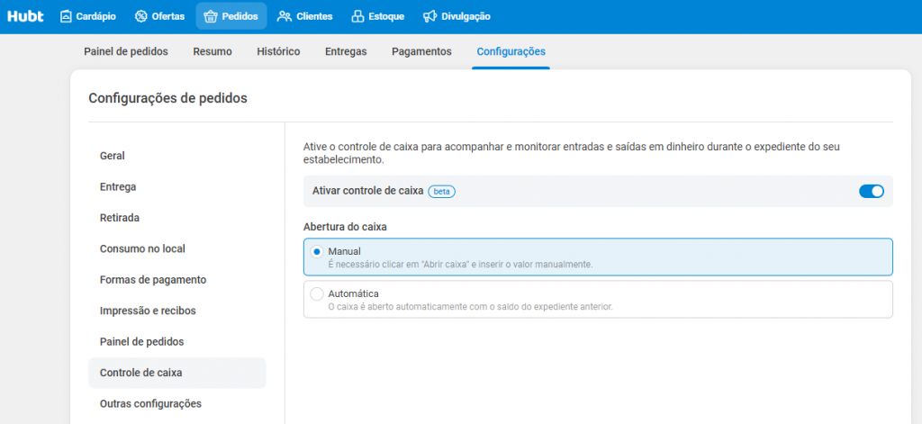The image size is (922, 424).
Task: Toggle the Ativar controle de caixa switch
Action: (871, 191)
